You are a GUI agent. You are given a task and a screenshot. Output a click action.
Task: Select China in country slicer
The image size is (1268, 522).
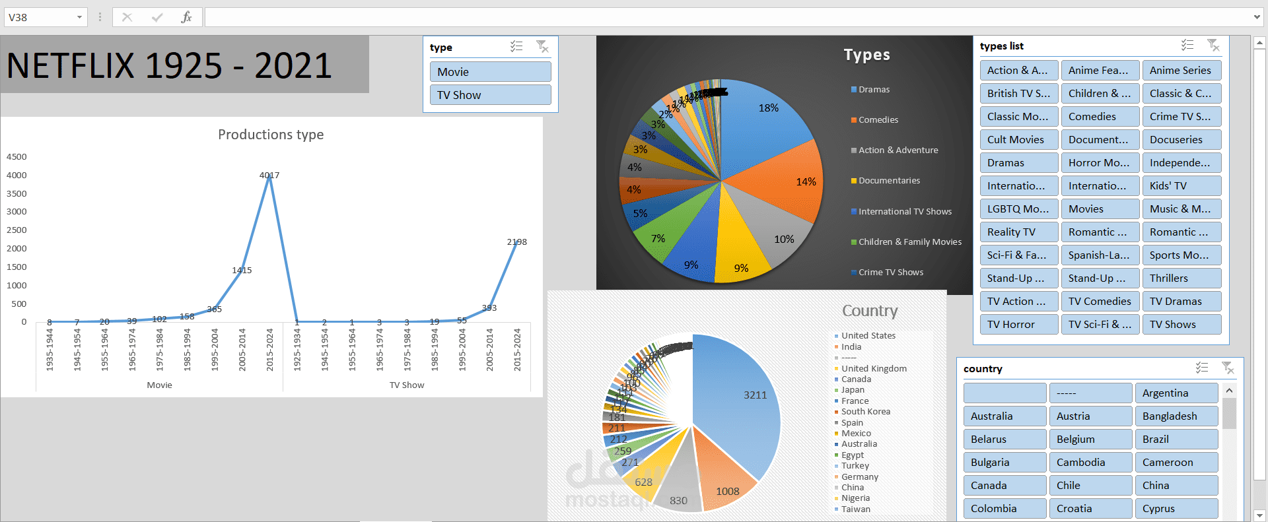pyautogui.click(x=1177, y=486)
